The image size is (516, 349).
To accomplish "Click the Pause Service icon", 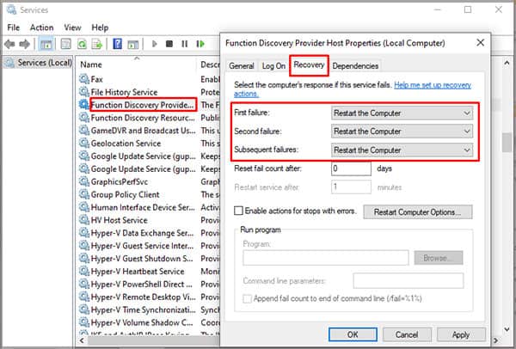I will pos(185,44).
